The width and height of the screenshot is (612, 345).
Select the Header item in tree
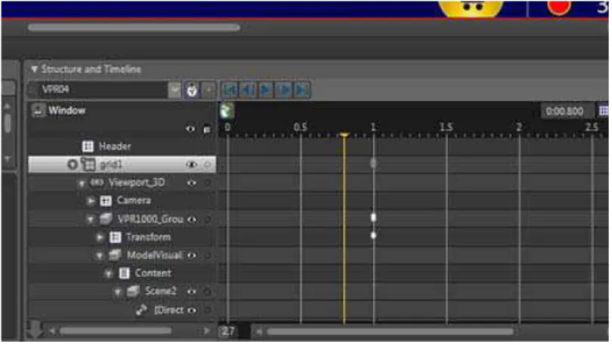click(115, 147)
